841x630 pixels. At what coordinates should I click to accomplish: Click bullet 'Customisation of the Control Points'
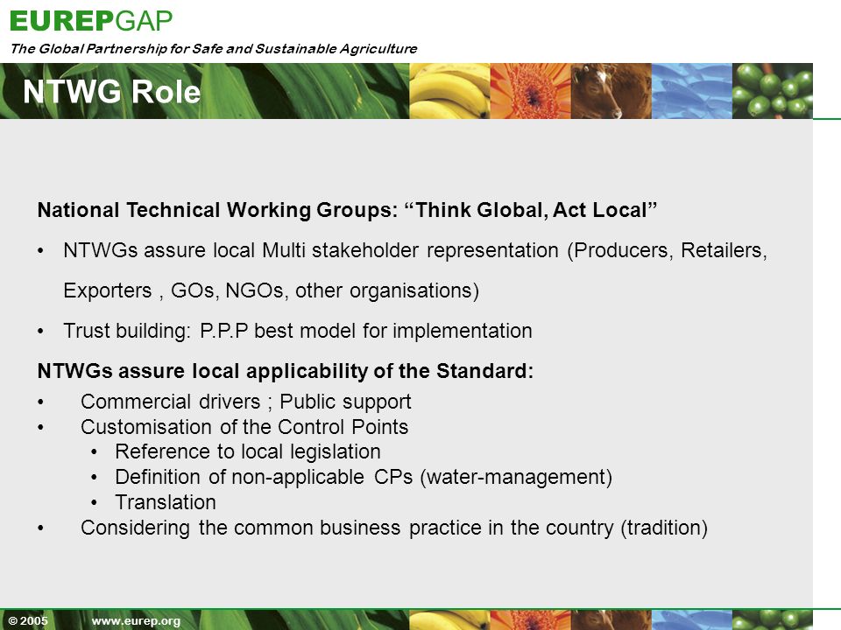(x=244, y=427)
